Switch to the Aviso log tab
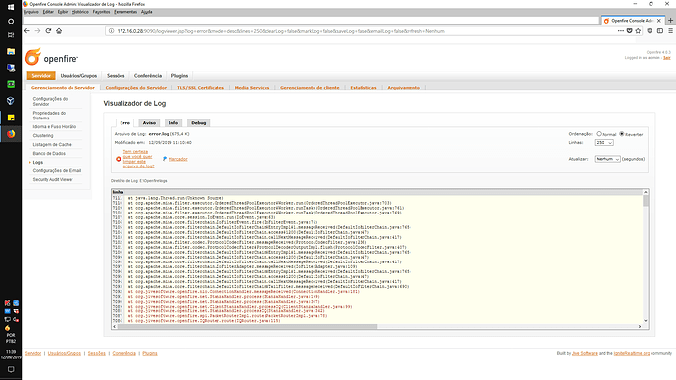 149,123
